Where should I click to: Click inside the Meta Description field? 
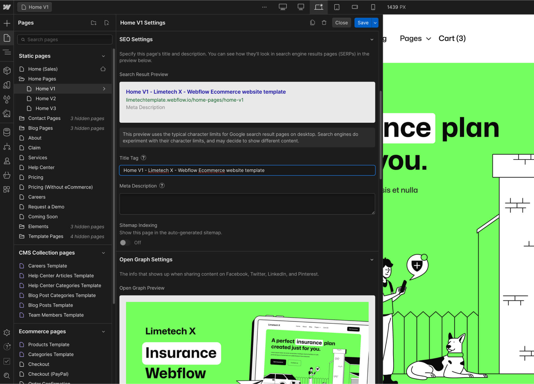(x=247, y=204)
